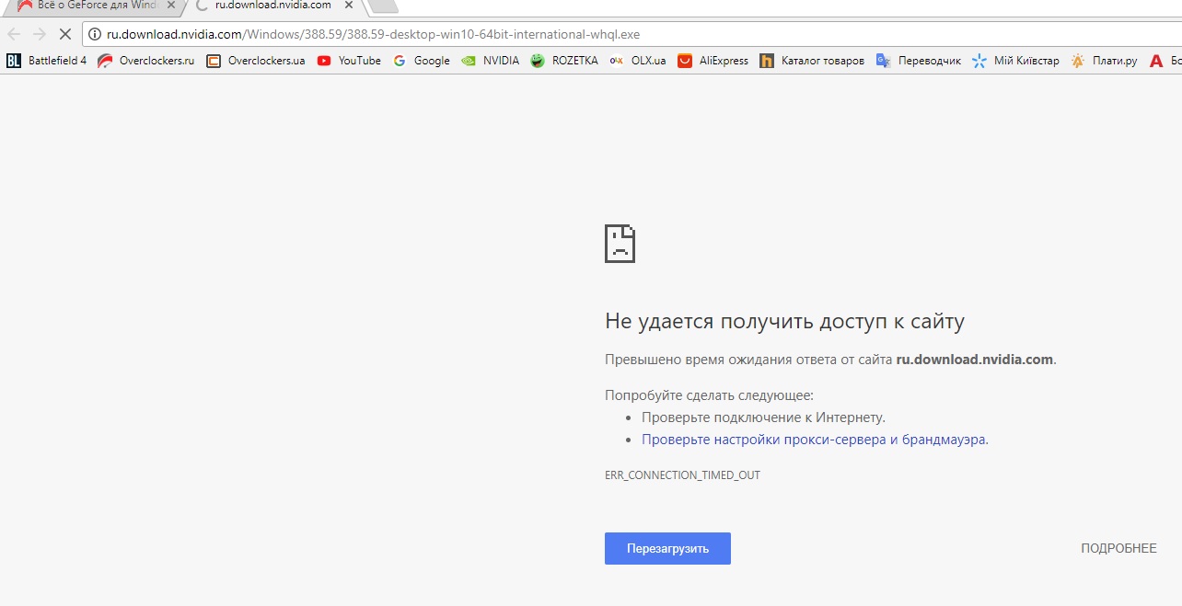Image resolution: width=1182 pixels, height=606 pixels.
Task: Open the Переводчик bookmark
Action: tap(919, 61)
